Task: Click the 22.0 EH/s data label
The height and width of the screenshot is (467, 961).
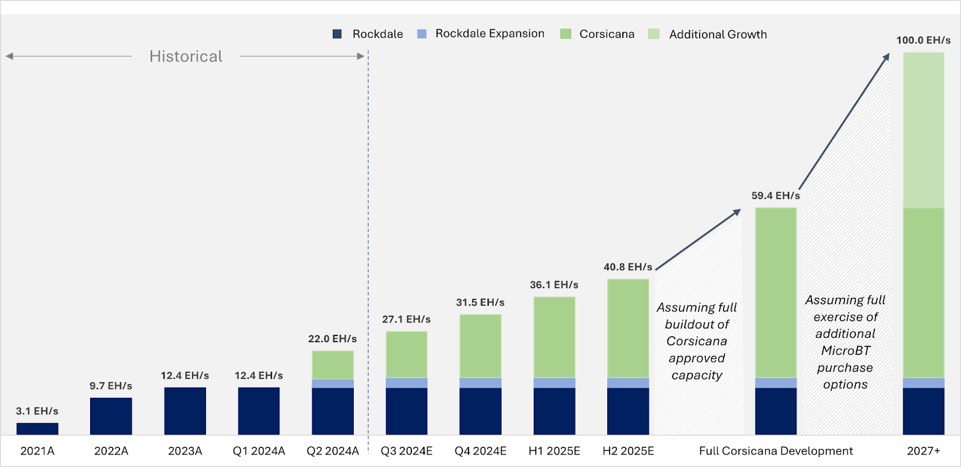Action: (x=333, y=339)
